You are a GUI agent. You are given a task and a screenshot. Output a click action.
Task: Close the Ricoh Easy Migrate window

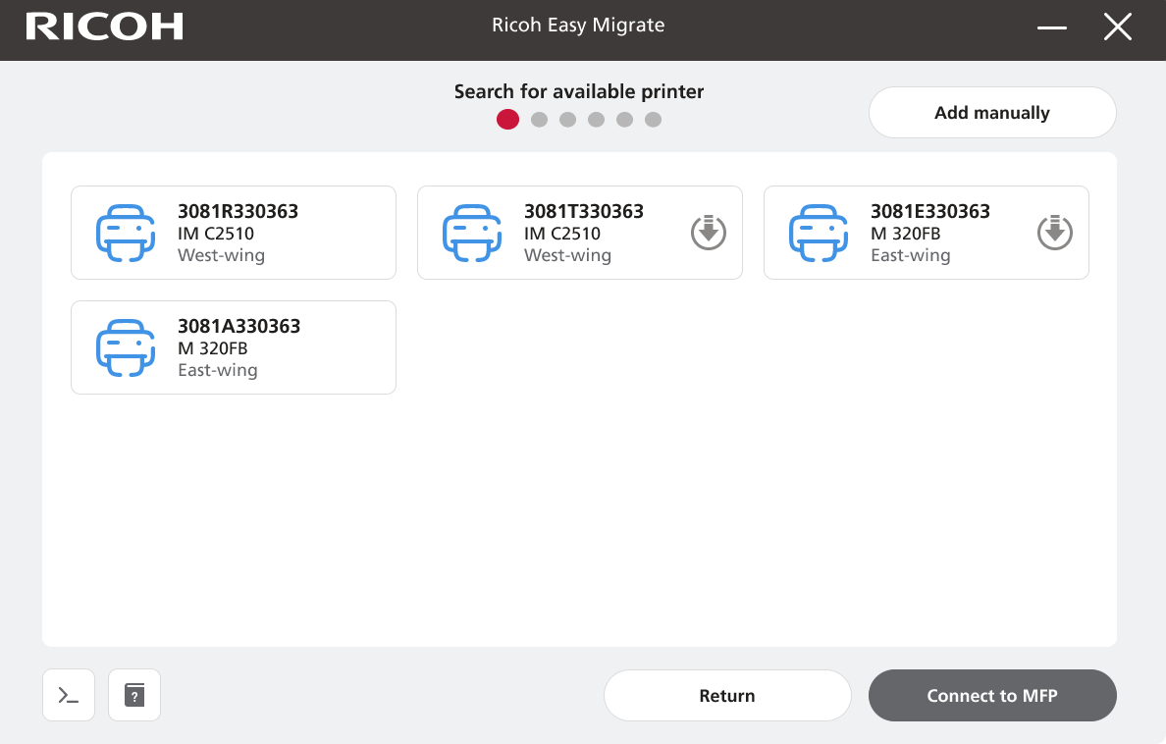(x=1118, y=27)
